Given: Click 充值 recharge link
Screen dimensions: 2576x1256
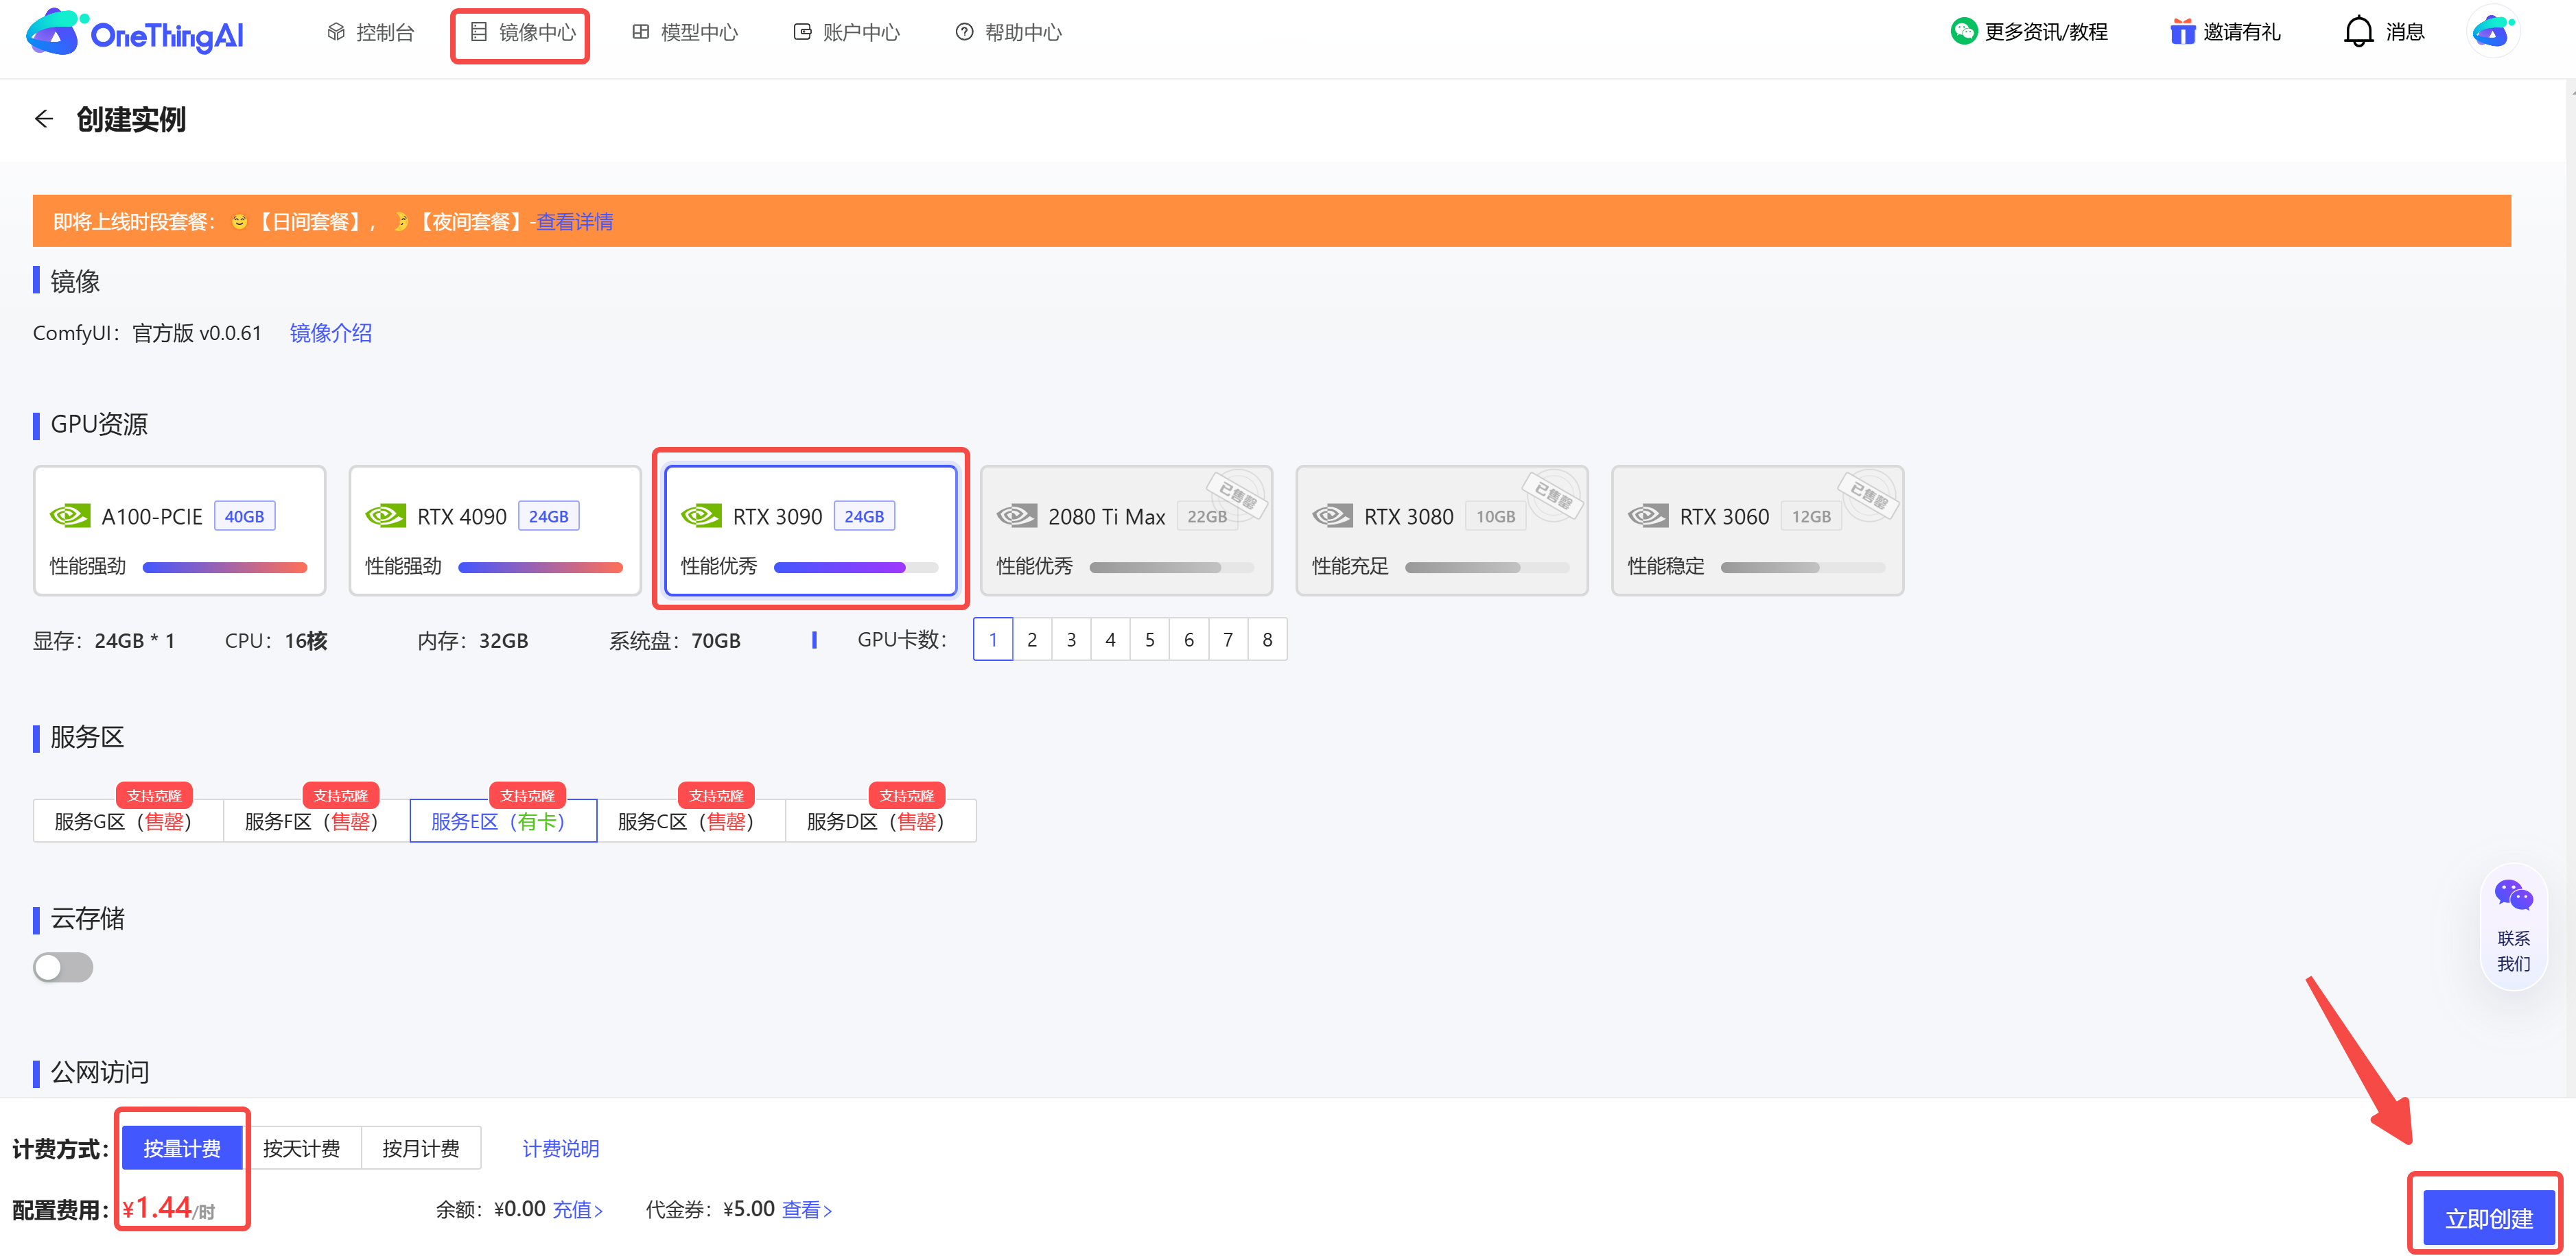Looking at the screenshot, I should coord(578,1209).
